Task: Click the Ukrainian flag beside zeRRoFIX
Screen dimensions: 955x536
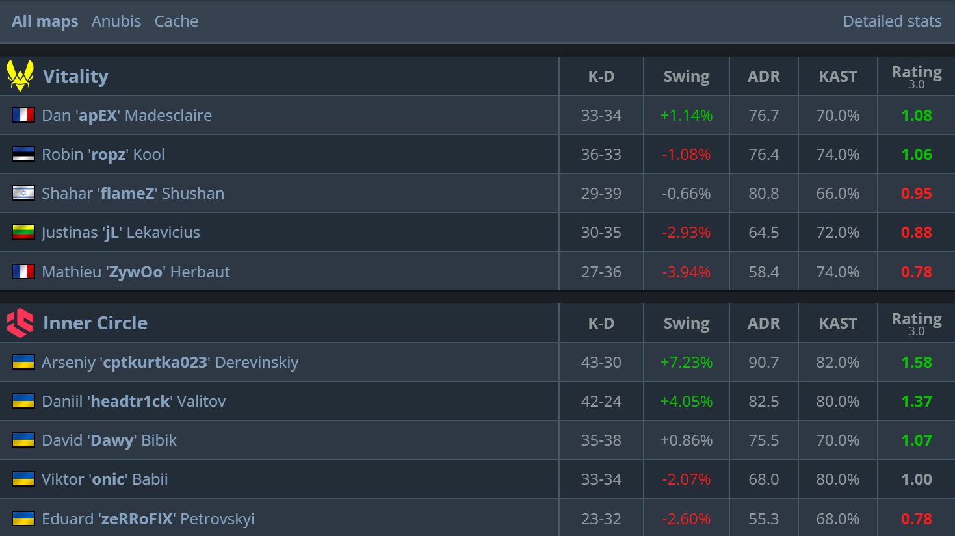Action: (x=23, y=518)
